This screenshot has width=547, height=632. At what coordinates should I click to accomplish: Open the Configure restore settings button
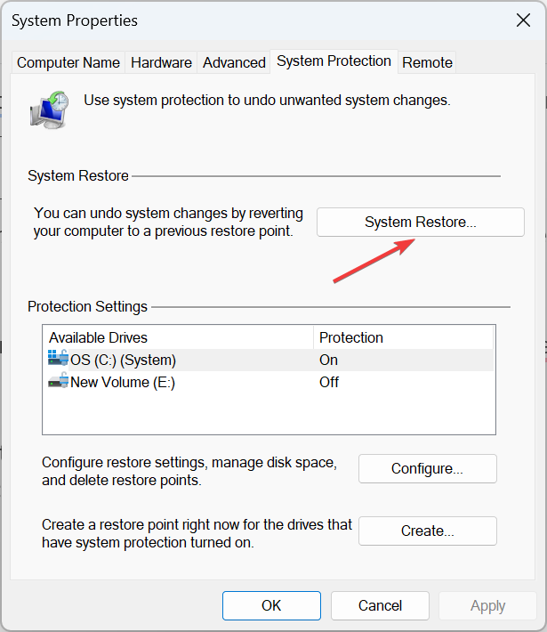427,468
